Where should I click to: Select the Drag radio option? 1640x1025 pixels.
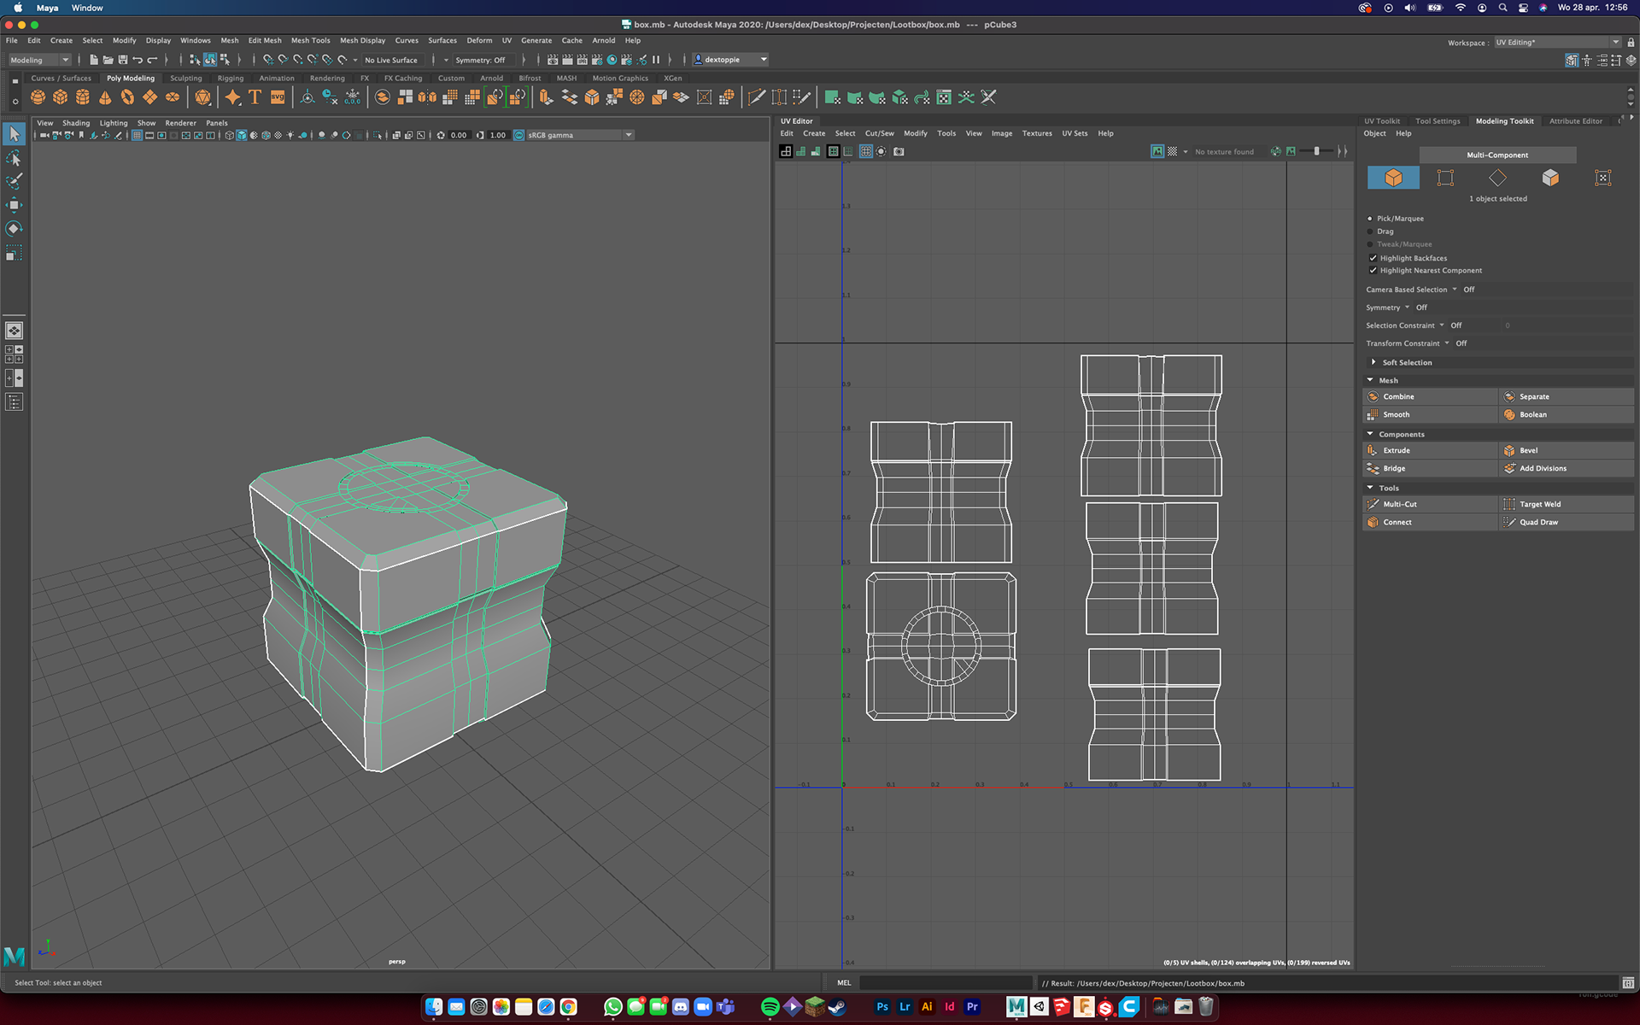coord(1370,231)
